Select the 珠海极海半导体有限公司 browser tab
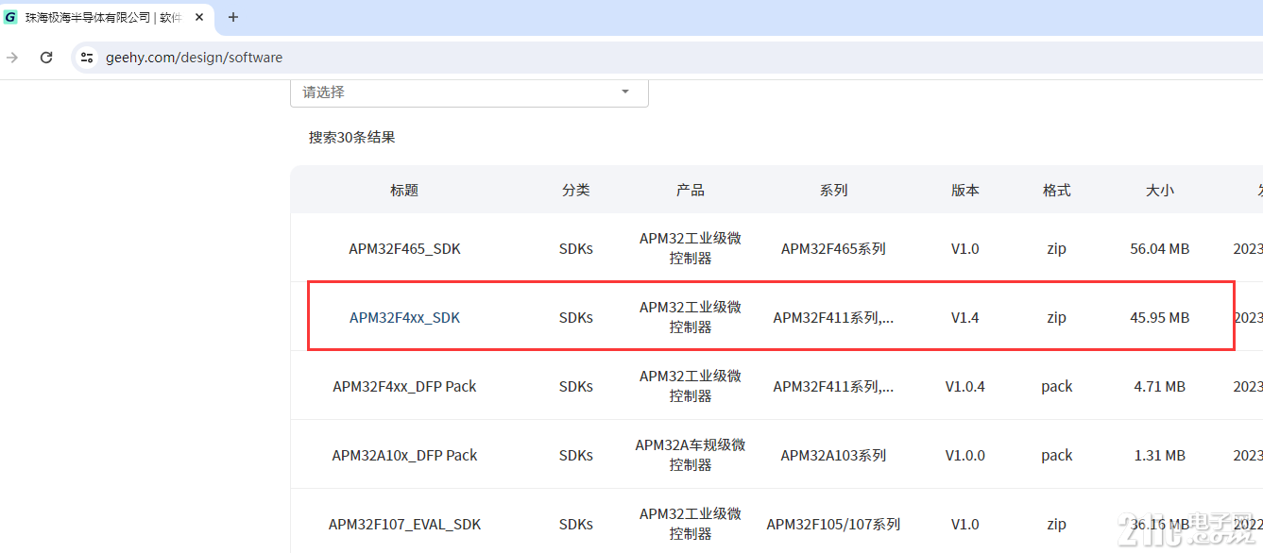 (106, 17)
